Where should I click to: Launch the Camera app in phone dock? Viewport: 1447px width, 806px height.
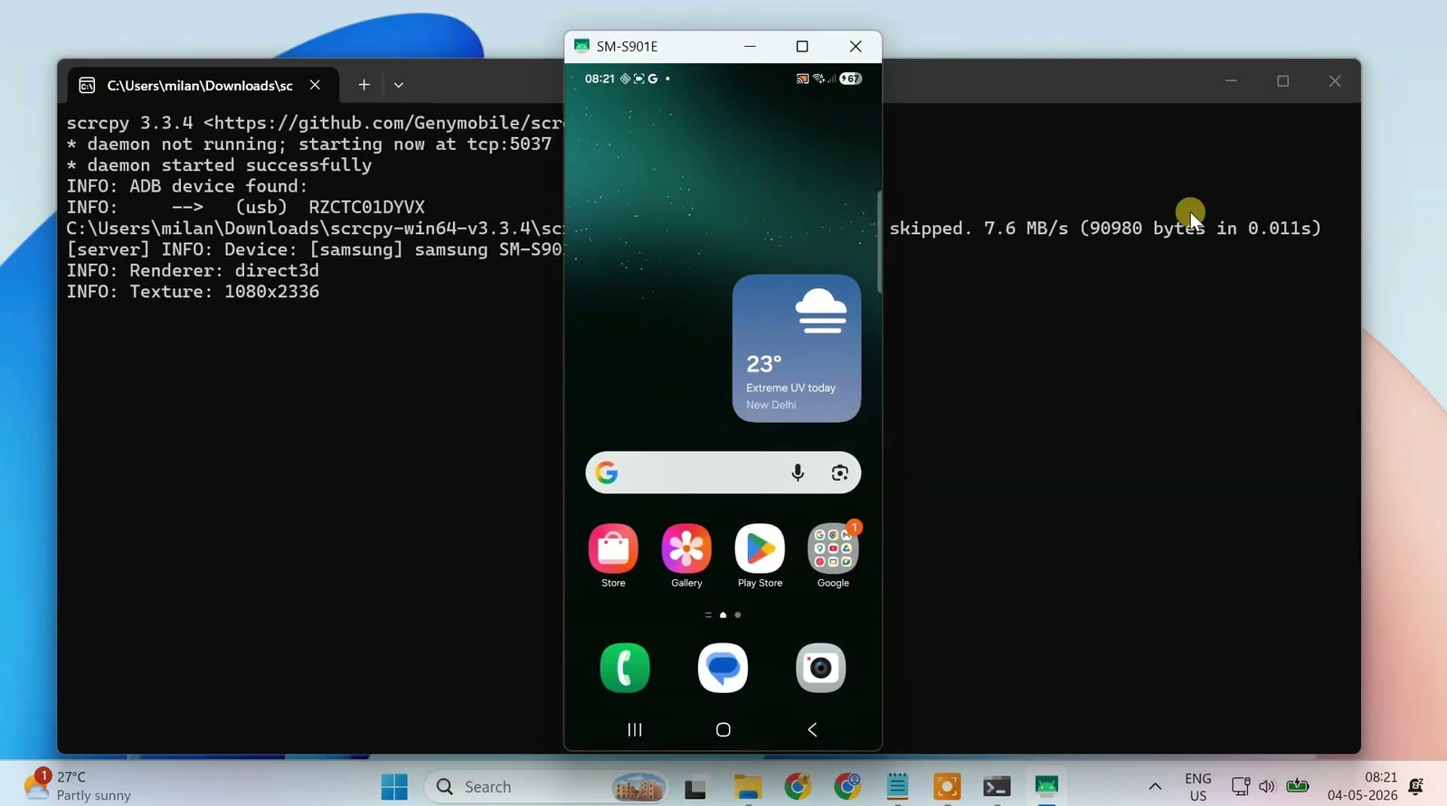(820, 668)
